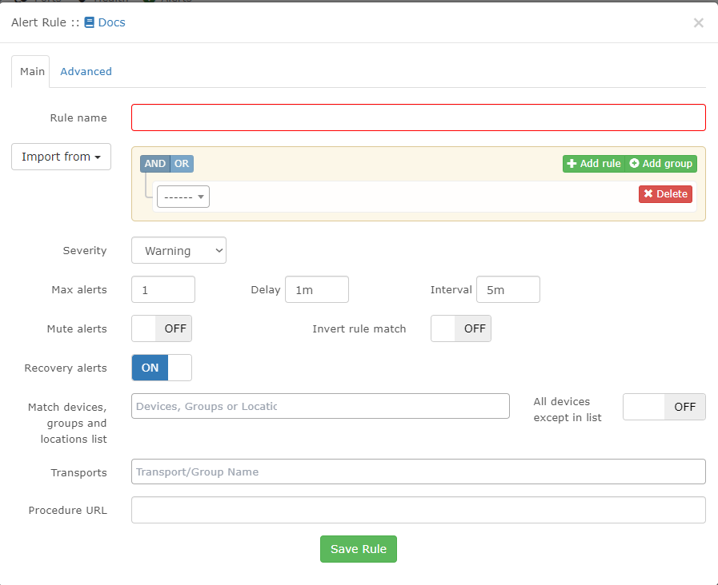Select the OR condition
This screenshot has width=718, height=585.
pos(182,164)
